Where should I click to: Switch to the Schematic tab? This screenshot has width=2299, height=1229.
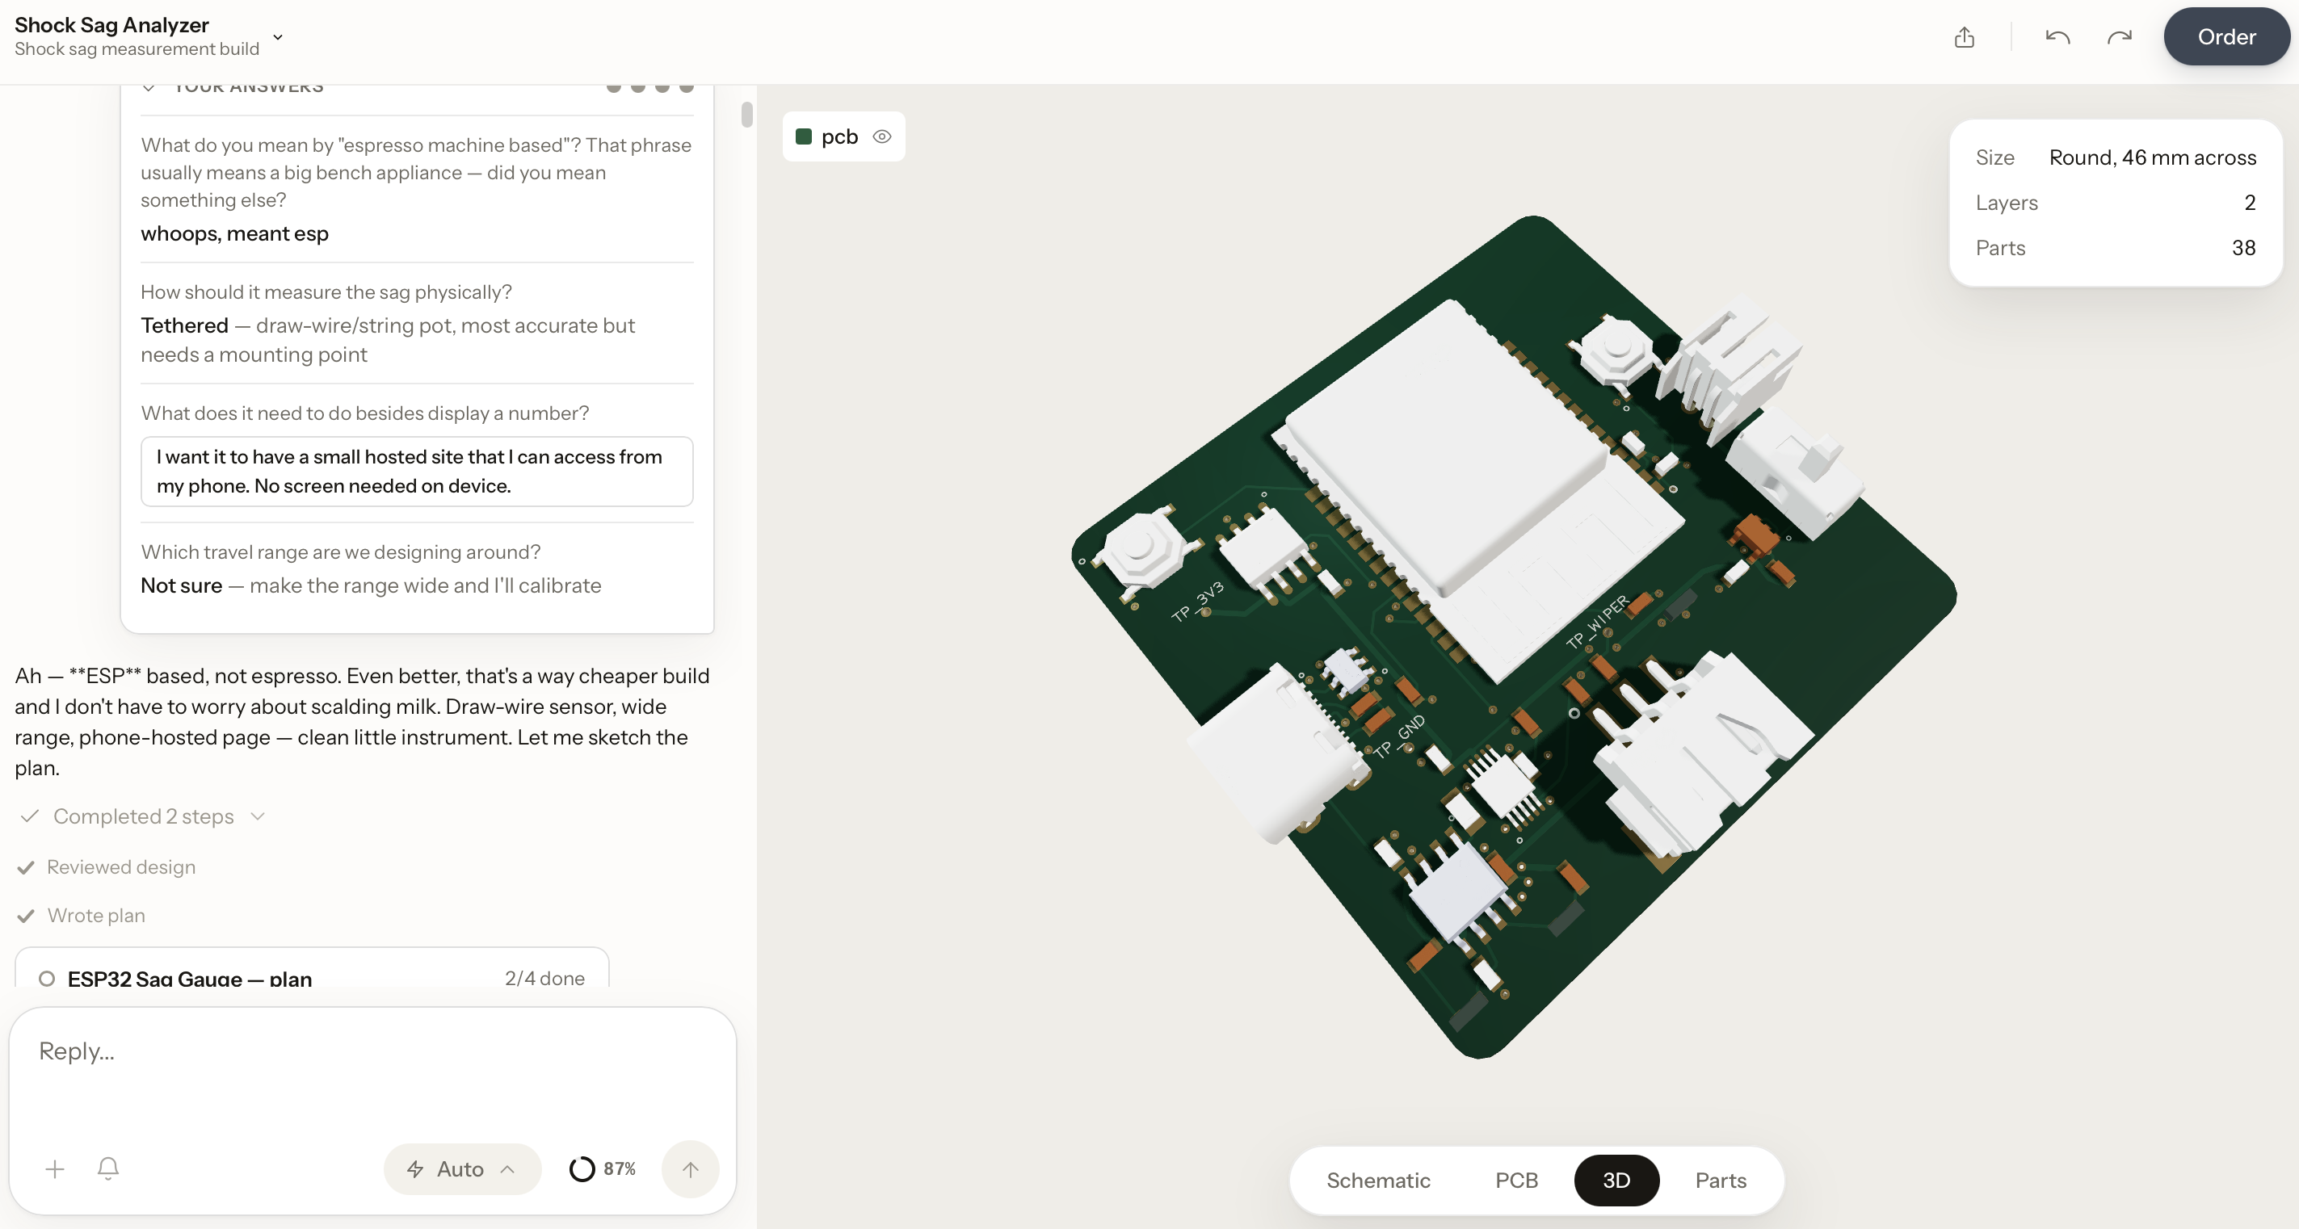coord(1377,1180)
